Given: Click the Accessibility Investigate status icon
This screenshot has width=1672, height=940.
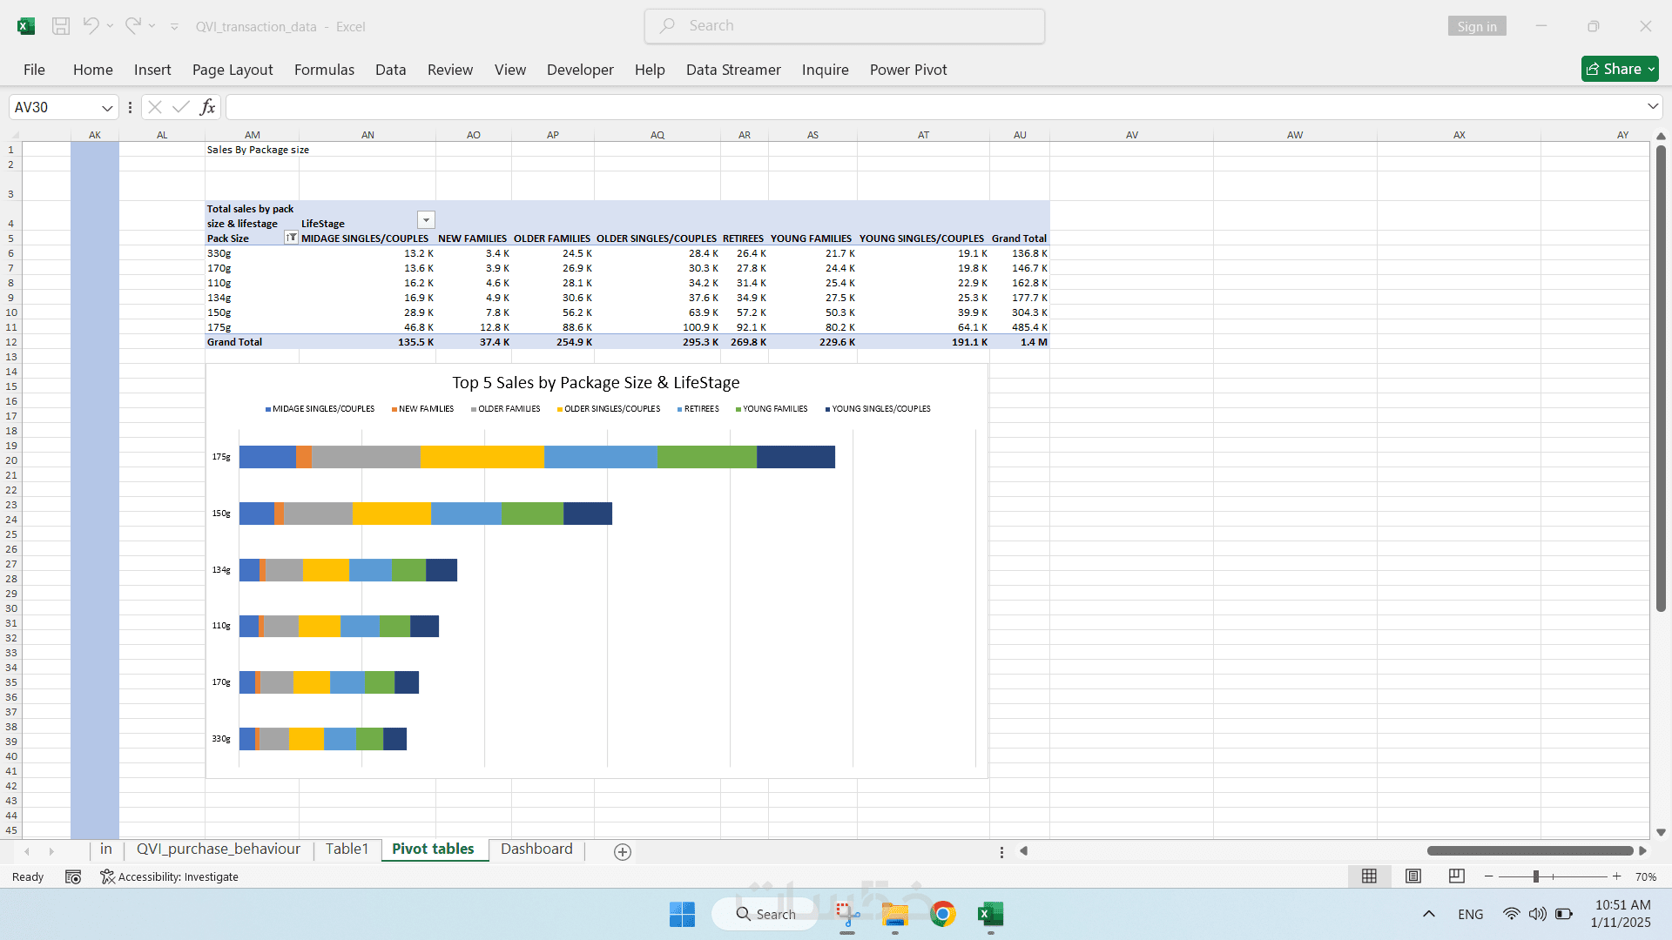Looking at the screenshot, I should (x=107, y=876).
